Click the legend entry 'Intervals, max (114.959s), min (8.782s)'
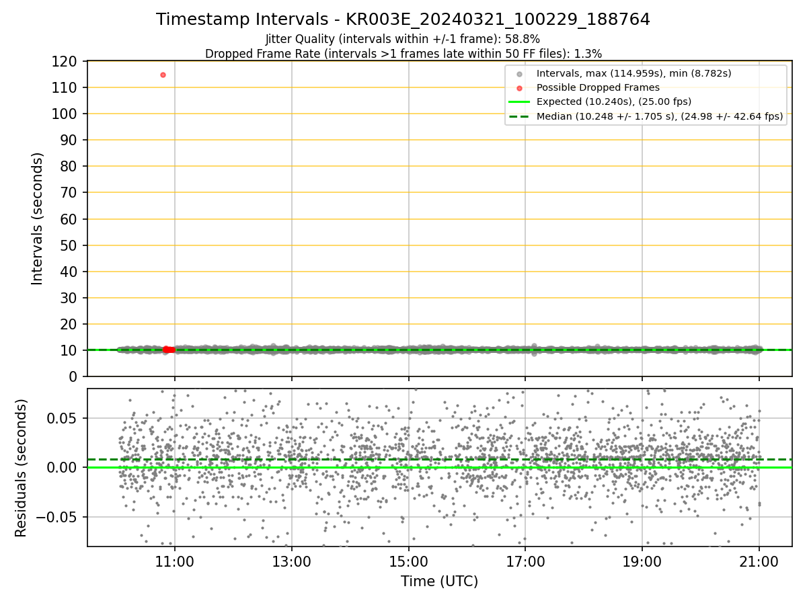807x605 pixels. pyautogui.click(x=633, y=73)
